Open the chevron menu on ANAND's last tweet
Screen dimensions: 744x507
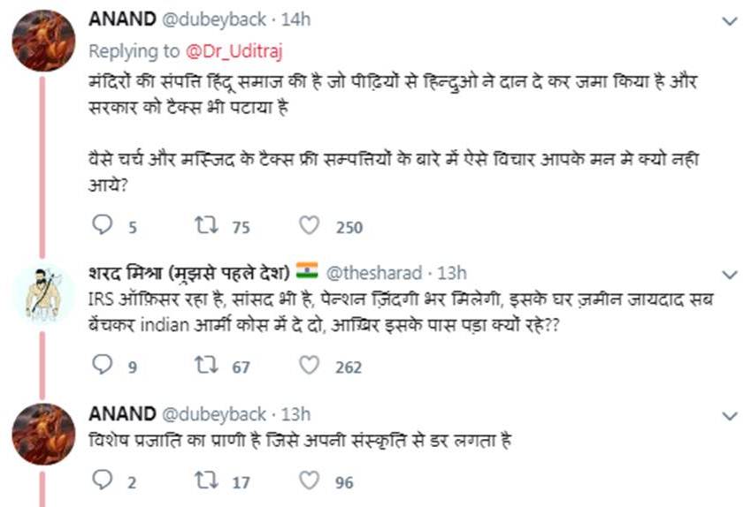pyautogui.click(x=730, y=415)
